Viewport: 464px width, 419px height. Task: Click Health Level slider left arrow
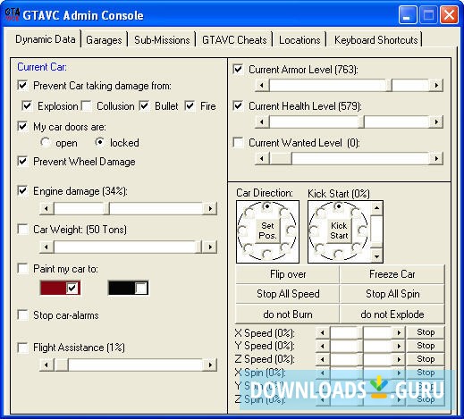[x=262, y=122]
